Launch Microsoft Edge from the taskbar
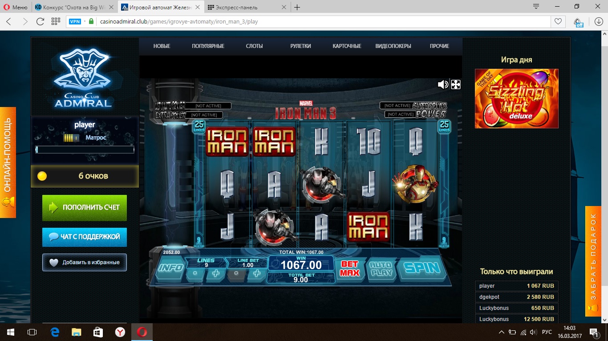The height and width of the screenshot is (341, 608). (x=55, y=332)
